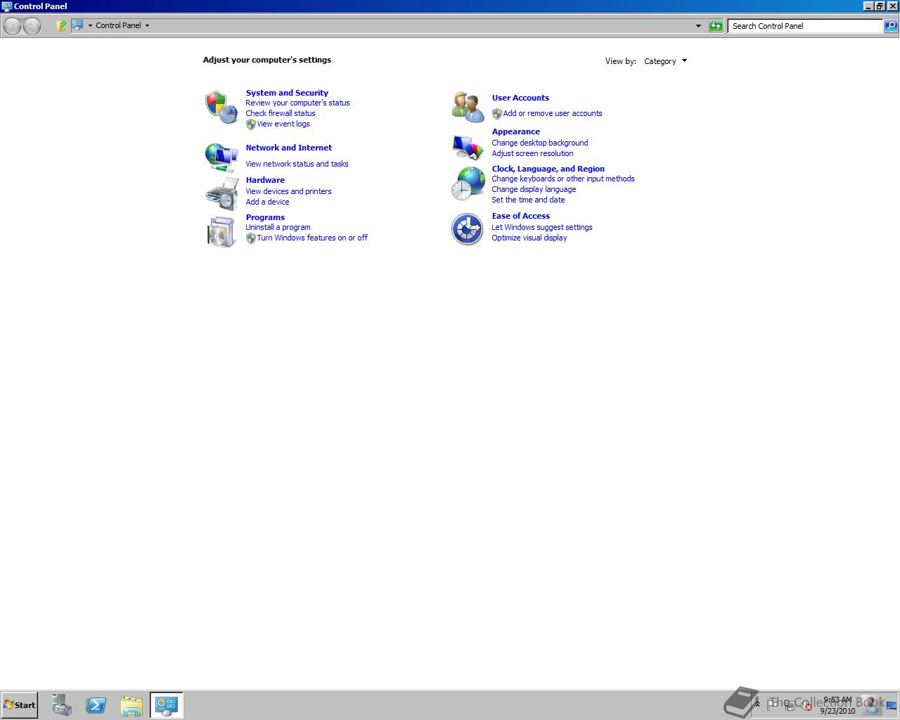Click Optimize visual display
The image size is (900, 720).
pyautogui.click(x=529, y=238)
